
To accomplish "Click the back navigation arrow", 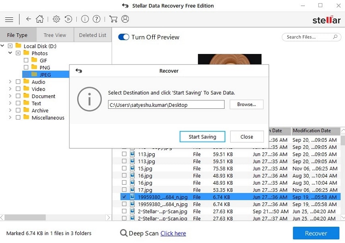I will tap(28, 19).
